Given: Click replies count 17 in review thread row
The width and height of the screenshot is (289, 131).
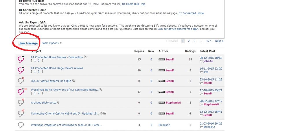Looking at the screenshot, I should coord(139,92).
